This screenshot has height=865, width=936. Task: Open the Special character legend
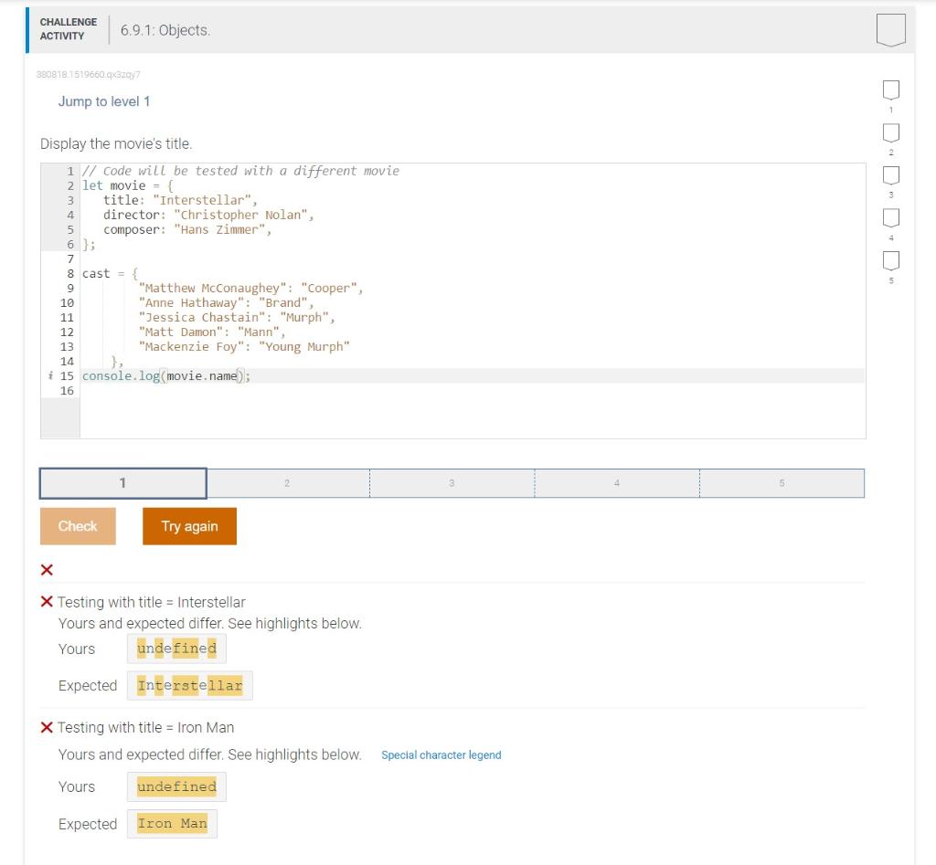tap(441, 754)
